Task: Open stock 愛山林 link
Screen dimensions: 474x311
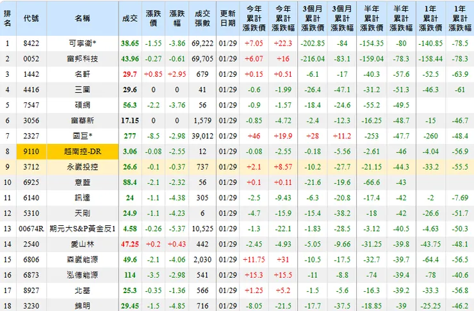Action: [x=82, y=244]
